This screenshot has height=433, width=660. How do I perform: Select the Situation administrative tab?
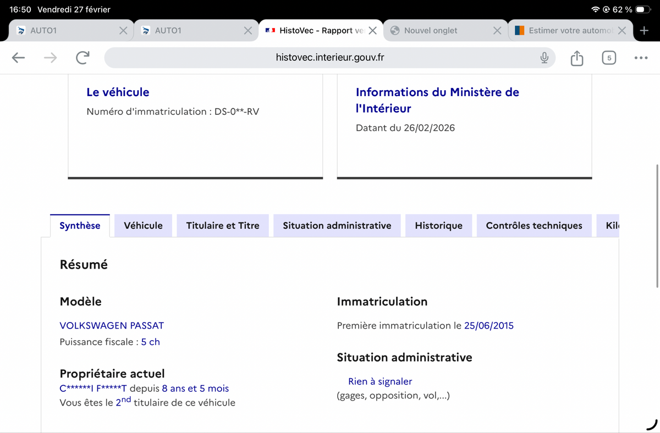tap(337, 225)
